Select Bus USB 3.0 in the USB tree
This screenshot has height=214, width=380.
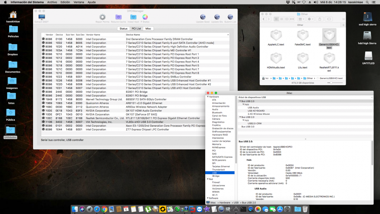[x=248, y=127]
